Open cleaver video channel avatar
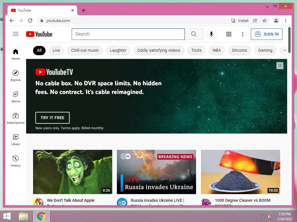The width and height of the screenshot is (297, 222). pos(206,201)
